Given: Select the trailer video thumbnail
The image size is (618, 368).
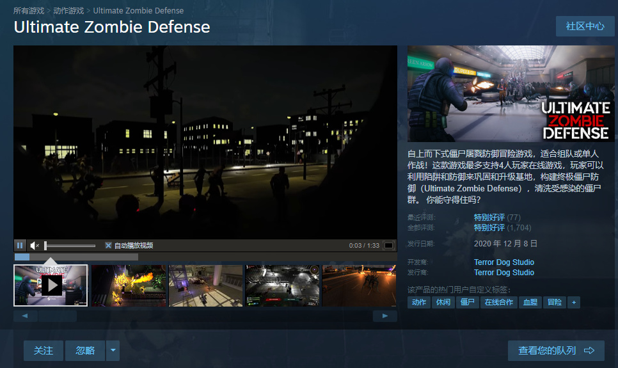Looking at the screenshot, I should pyautogui.click(x=51, y=285).
